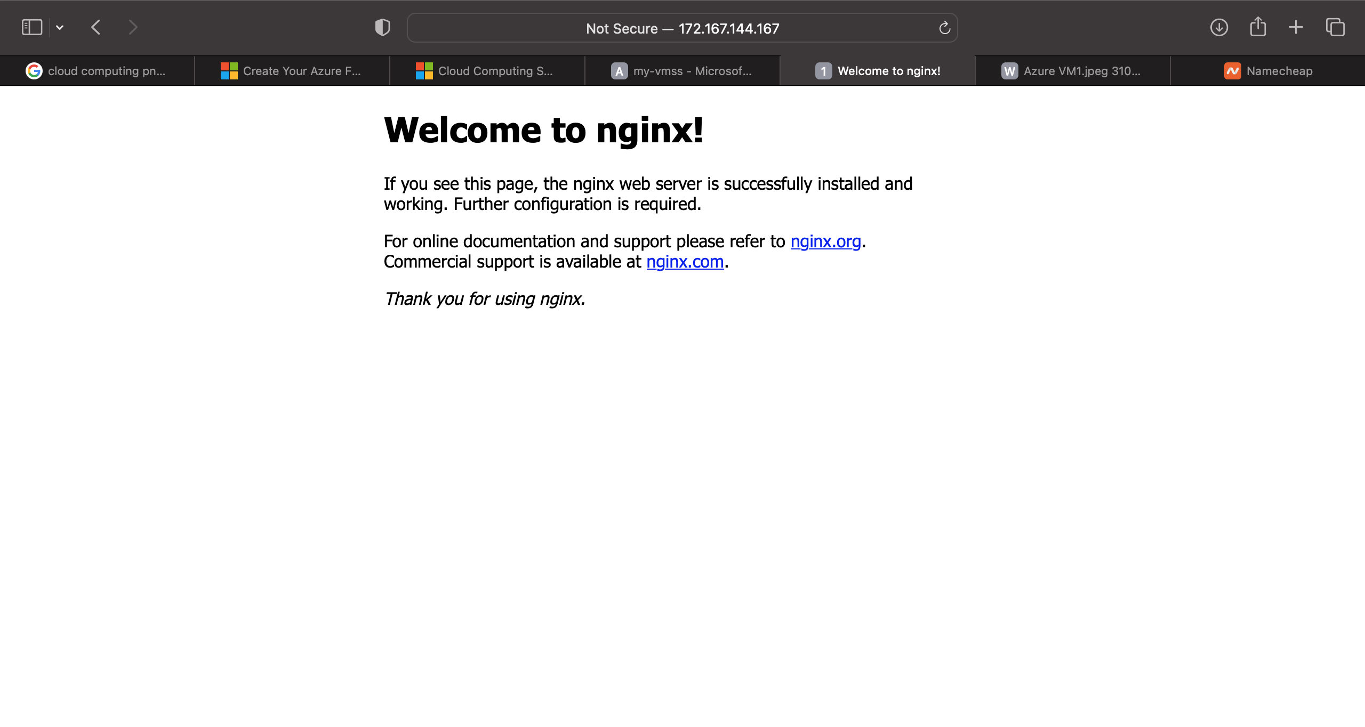Follow the nginx.org link

pos(825,241)
